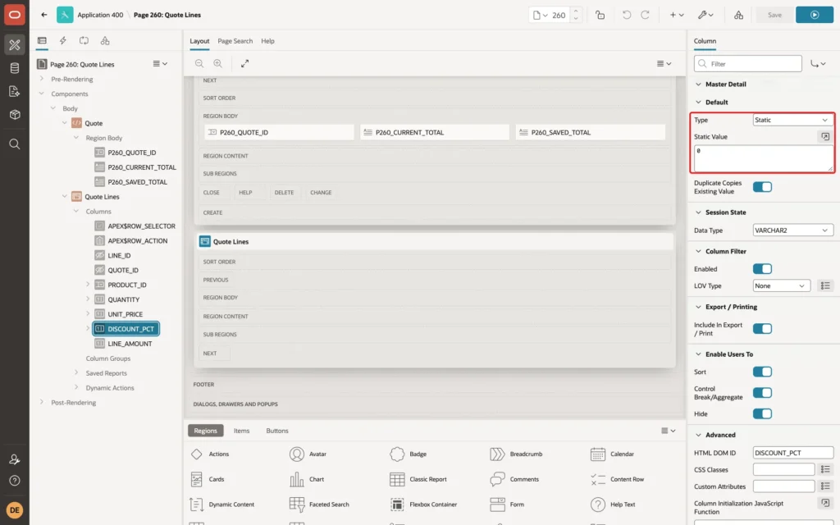Open the DE user account avatar
This screenshot has height=525, width=840.
tap(15, 510)
